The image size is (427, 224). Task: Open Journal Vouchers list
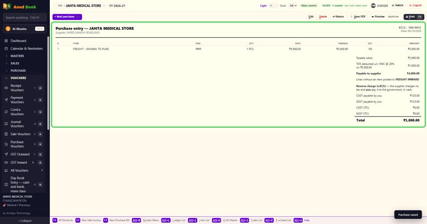(17, 124)
